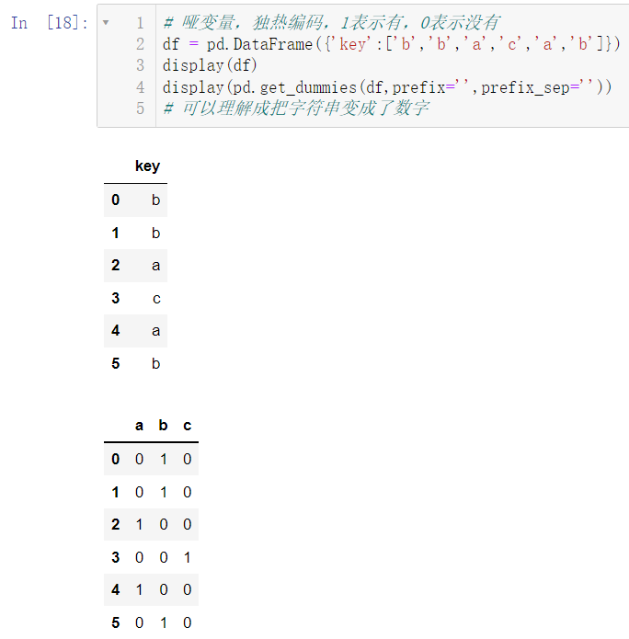This screenshot has width=629, height=639.
Task: Click the pd.DataFrame code line
Action: click(392, 44)
